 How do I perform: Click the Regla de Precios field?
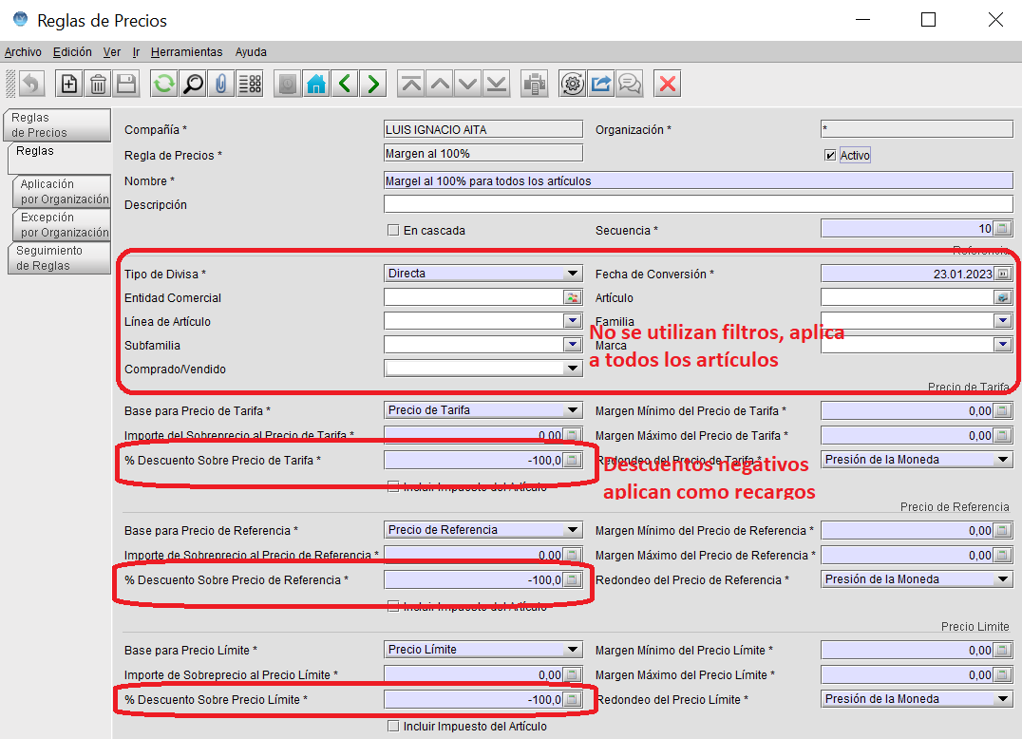point(483,153)
